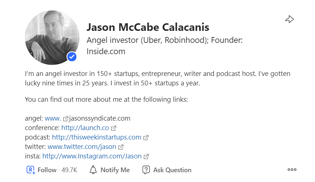315x182 pixels.
Task: Open the www.twitter.com/jason link
Action: [x=82, y=147]
